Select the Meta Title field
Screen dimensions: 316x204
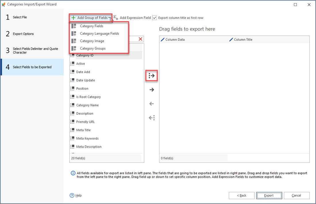point(106,130)
